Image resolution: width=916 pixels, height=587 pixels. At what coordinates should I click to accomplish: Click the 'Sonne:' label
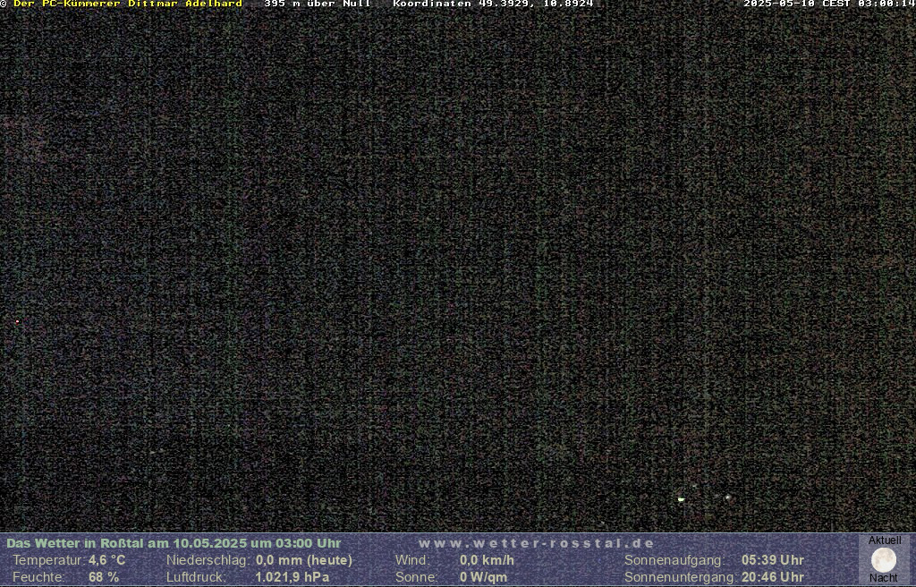click(x=417, y=577)
